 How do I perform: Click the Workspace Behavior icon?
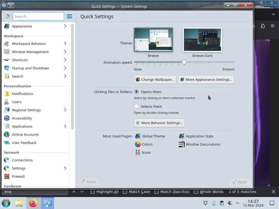[7, 44]
